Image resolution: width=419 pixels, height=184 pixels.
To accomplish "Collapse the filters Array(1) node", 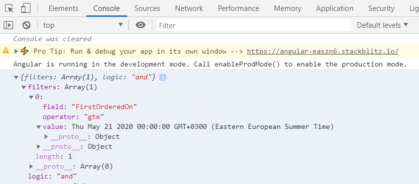I will 23,87.
